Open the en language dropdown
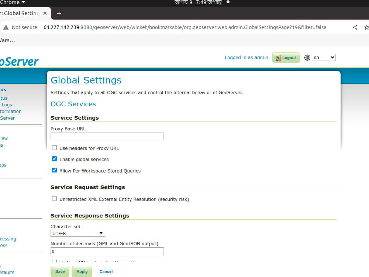Screen dimensions: 369x277 [324, 58]
